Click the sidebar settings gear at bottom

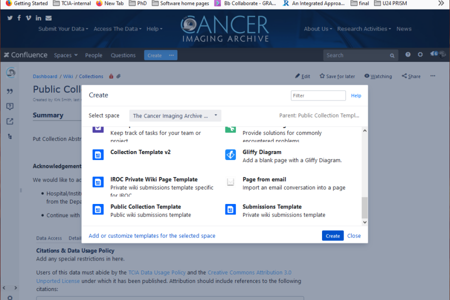10,297
